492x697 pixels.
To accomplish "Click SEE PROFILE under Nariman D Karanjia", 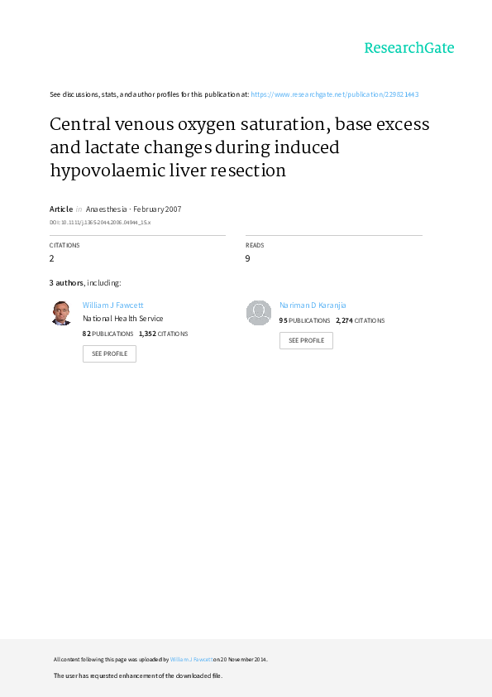I will [306, 340].
